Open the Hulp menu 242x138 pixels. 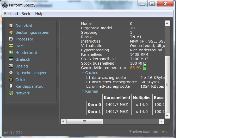(x=39, y=14)
